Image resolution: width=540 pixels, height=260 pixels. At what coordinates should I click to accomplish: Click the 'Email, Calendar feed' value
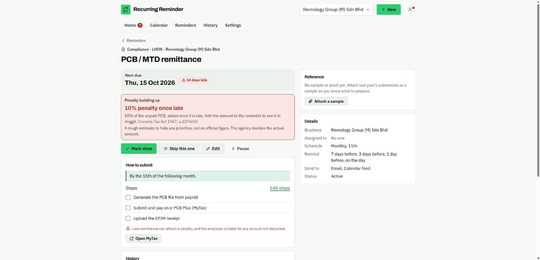coord(351,168)
